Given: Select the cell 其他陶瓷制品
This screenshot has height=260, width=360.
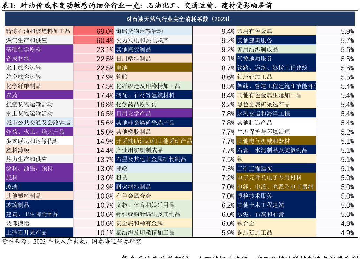Looking at the screenshot, I should (x=153, y=49).
